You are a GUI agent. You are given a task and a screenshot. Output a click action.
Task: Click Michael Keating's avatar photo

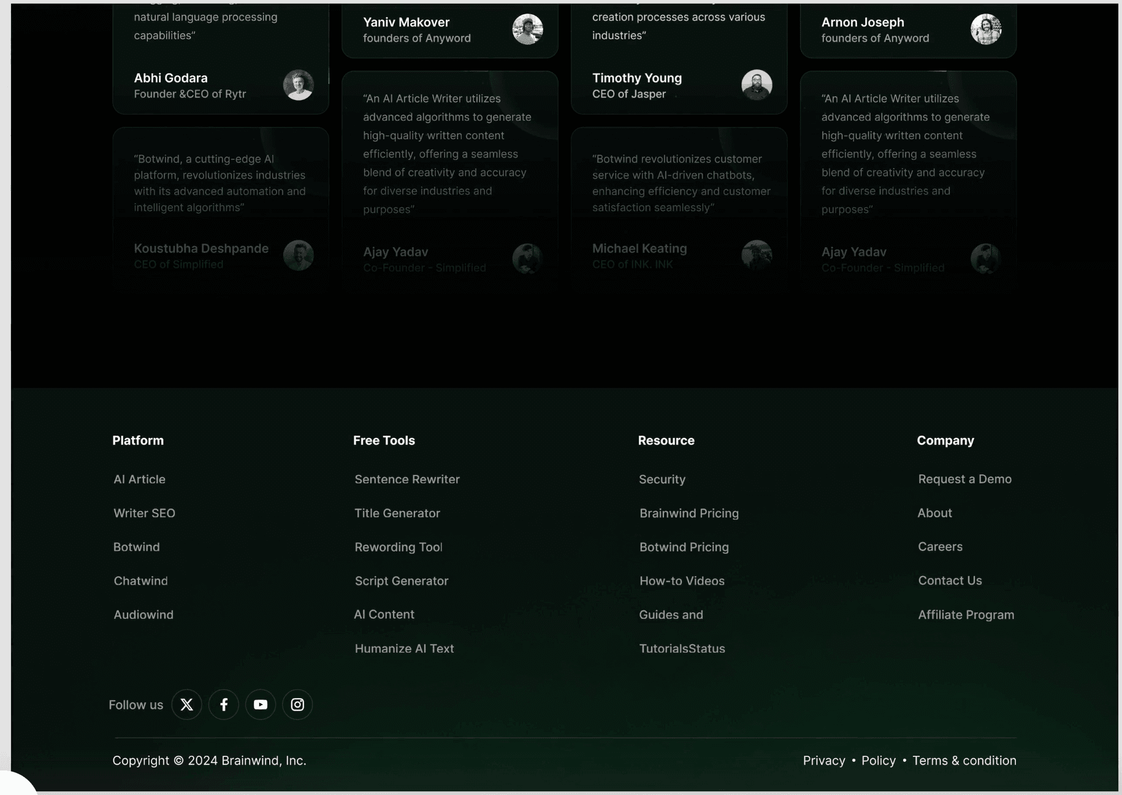(757, 255)
